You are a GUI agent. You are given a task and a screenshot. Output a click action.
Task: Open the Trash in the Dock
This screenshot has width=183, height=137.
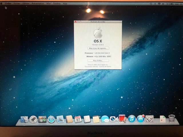(x=172, y=119)
